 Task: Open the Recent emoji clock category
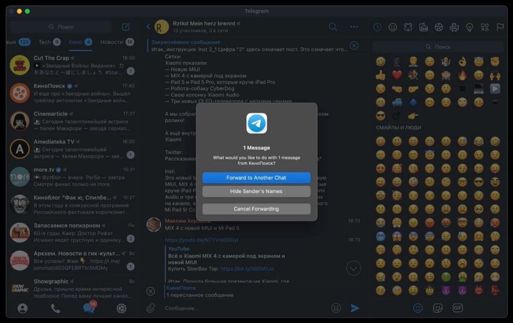click(x=377, y=27)
